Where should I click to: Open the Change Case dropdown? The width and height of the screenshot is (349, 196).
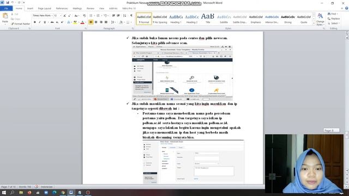(x=76, y=16)
